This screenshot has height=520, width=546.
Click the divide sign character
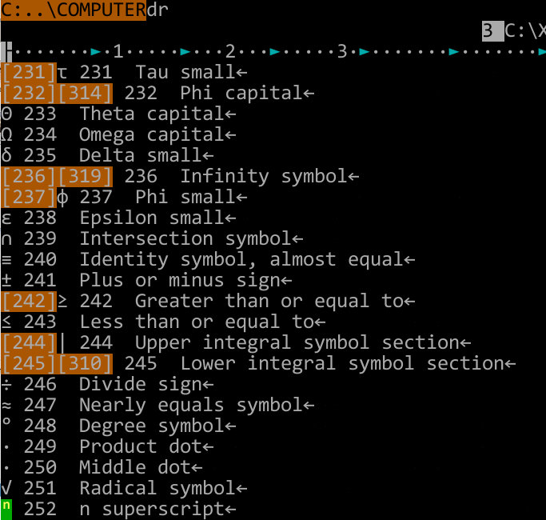pos(6,385)
